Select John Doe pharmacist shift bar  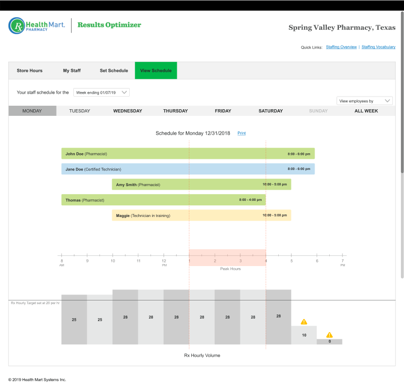point(188,154)
